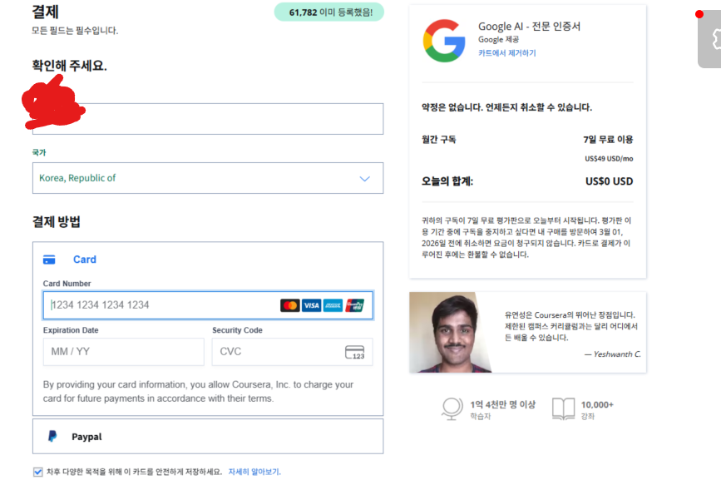721x485 pixels.
Task: Select Korea, Republic of country field
Action: click(x=208, y=178)
